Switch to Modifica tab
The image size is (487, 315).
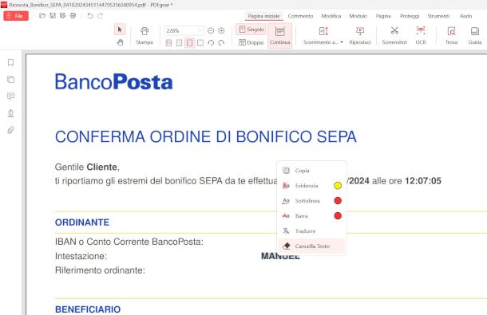[331, 16]
